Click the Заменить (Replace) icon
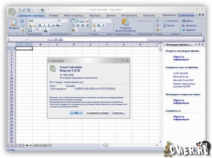The width and height of the screenshot is (212, 158). [184, 25]
